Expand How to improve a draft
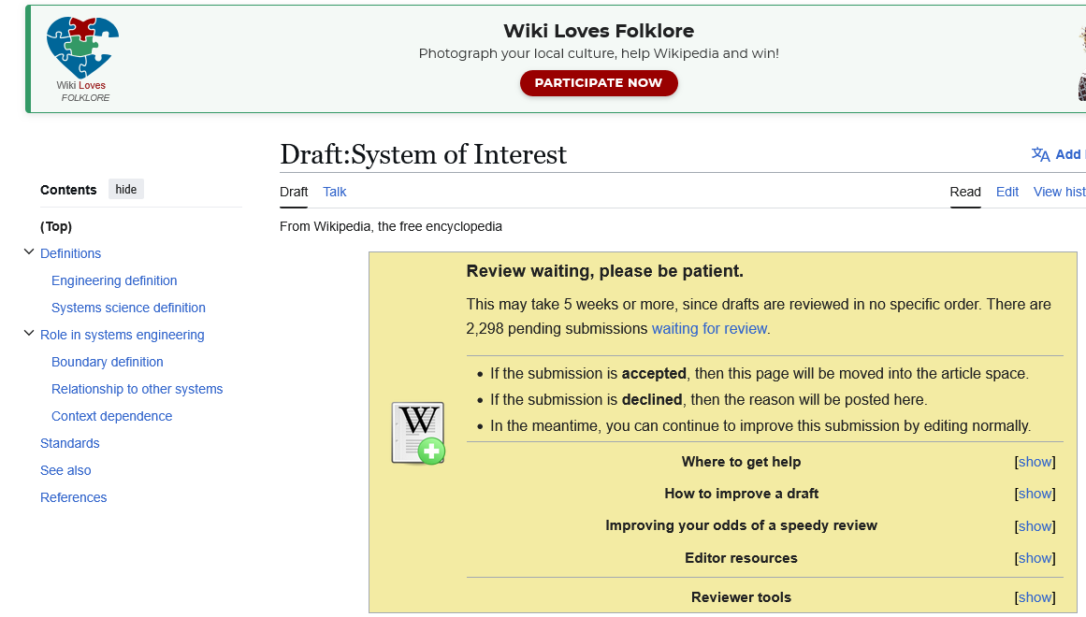Viewport: 1086px width, 617px height. pyautogui.click(x=1035, y=494)
